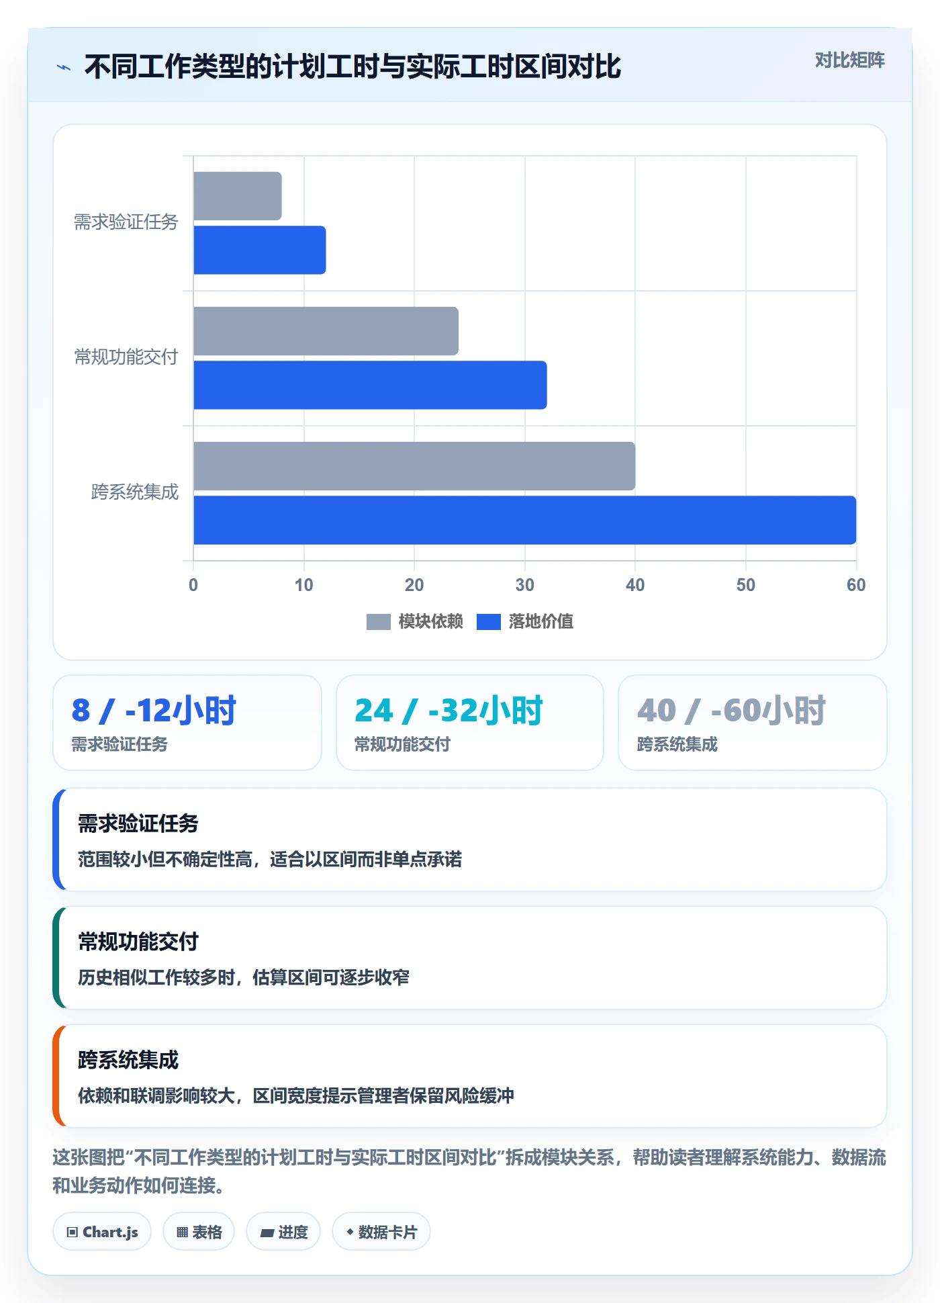Viewport: 940px width, 1303px height.
Task: Open the 24 / -32小时 stat card
Action: point(470,723)
